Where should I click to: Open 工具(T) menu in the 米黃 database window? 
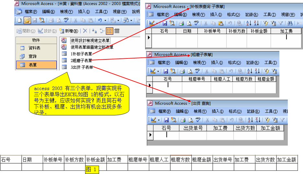pos(101,12)
